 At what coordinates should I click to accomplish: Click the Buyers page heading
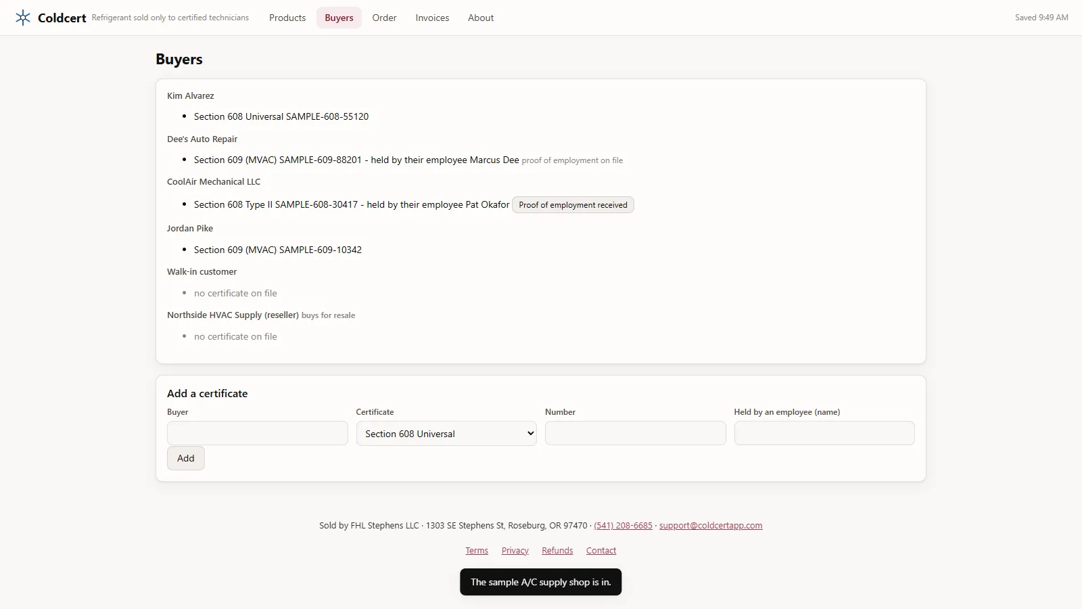(x=179, y=60)
